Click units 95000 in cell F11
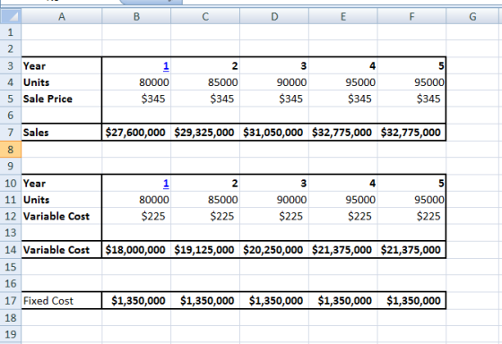 (x=429, y=200)
